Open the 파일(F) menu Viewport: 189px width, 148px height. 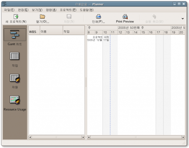(x=9, y=10)
